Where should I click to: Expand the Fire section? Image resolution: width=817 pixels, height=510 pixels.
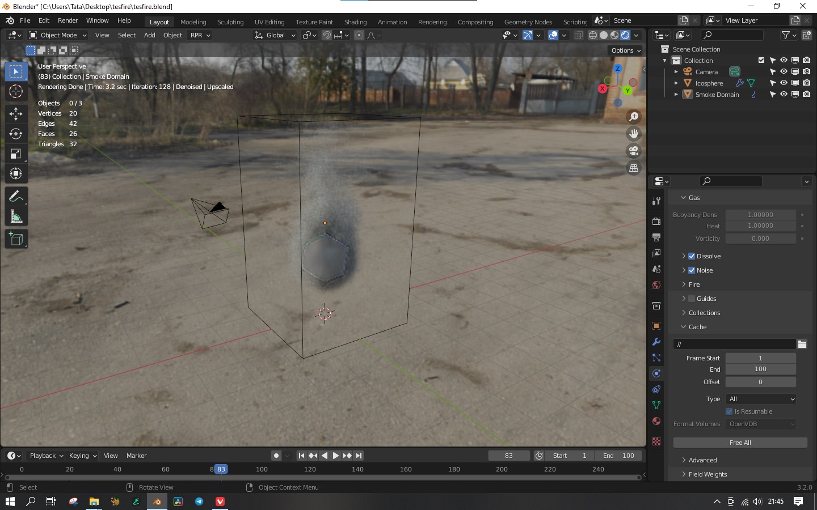point(693,284)
